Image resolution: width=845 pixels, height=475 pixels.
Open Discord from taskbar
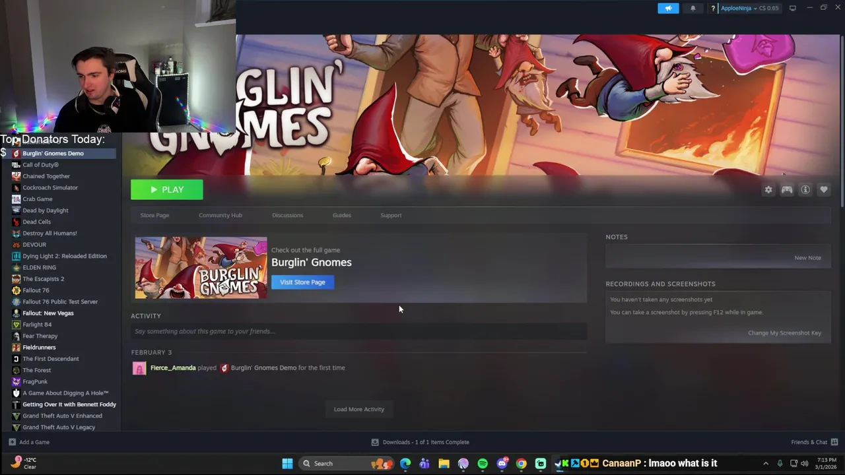502,463
